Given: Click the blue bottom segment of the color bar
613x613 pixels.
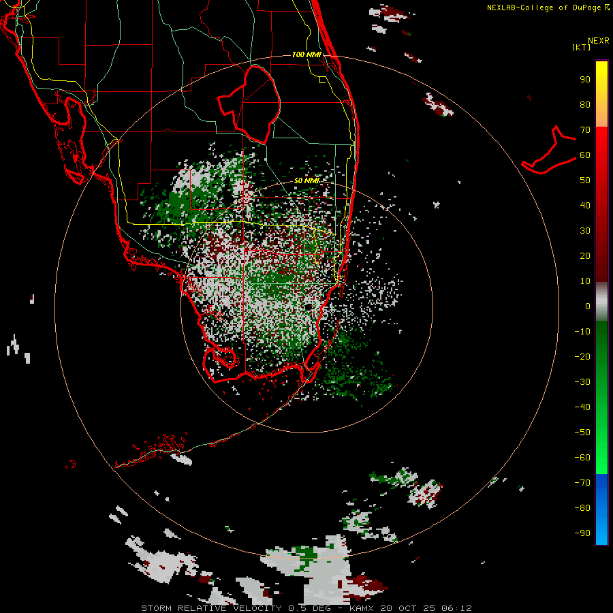Looking at the screenshot, I should point(601,509).
